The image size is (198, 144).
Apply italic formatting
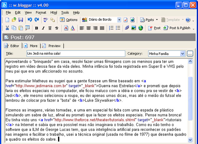[43, 28]
